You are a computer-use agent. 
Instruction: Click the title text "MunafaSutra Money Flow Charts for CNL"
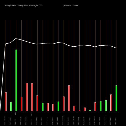coord(24,6)
